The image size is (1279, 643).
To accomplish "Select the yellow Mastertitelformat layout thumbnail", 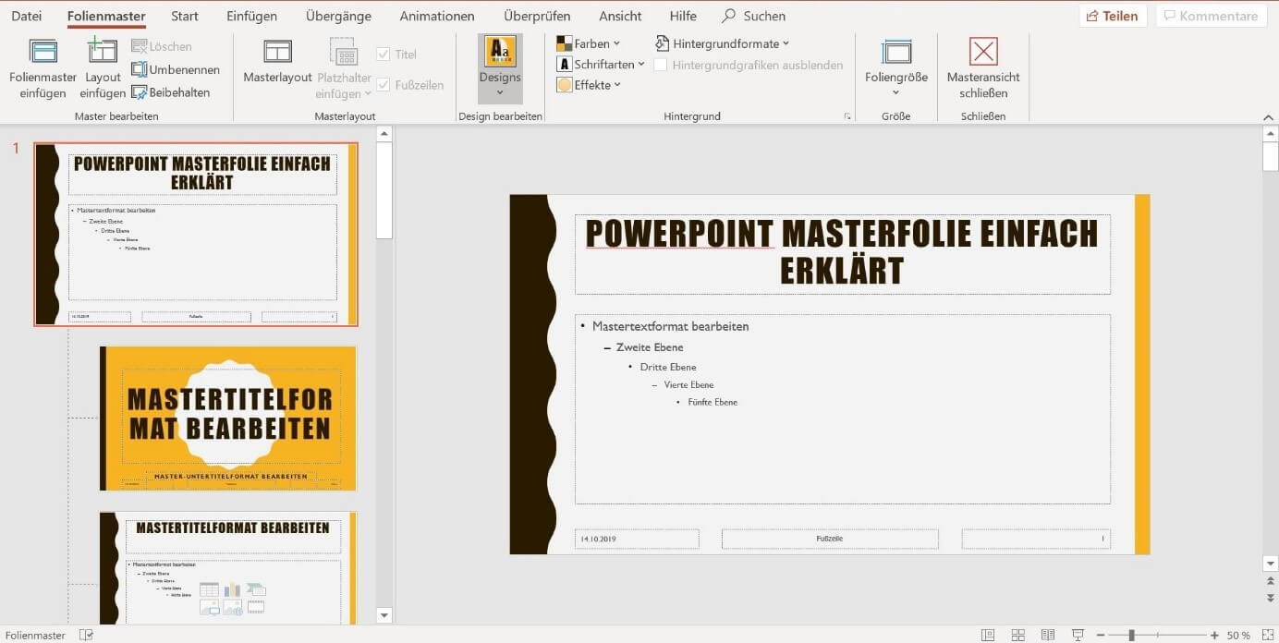I will tap(227, 419).
